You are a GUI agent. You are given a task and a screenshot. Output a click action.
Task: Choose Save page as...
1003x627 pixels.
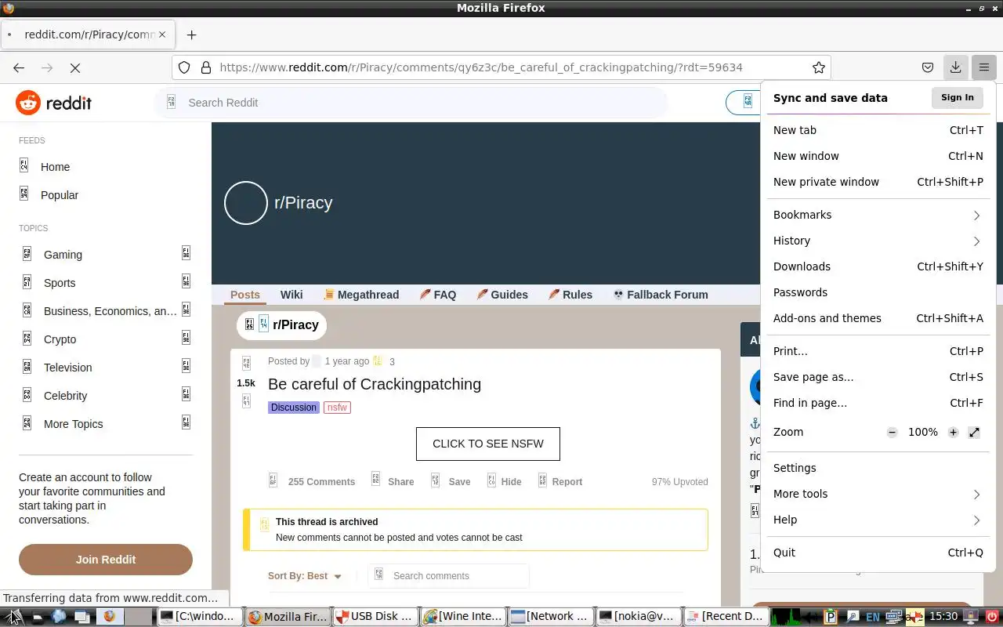click(x=878, y=377)
